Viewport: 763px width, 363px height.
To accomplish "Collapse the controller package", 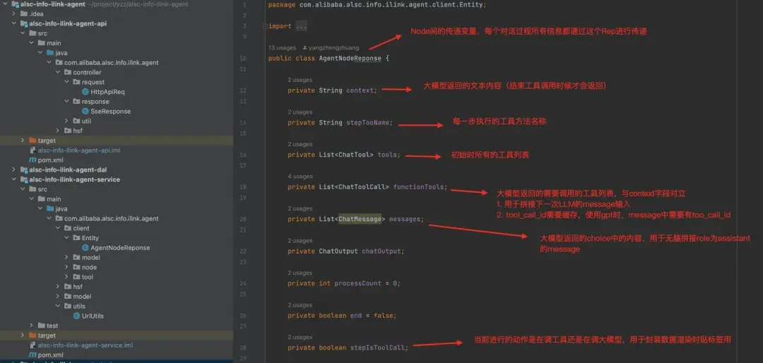I will click(x=57, y=73).
